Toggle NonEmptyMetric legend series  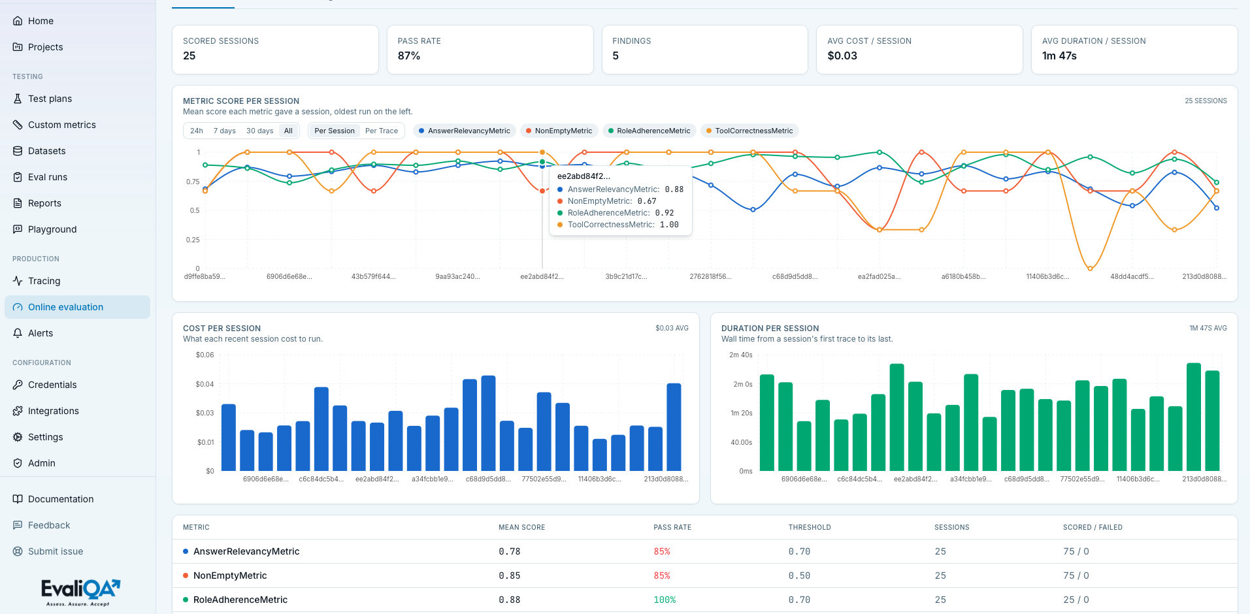[559, 131]
